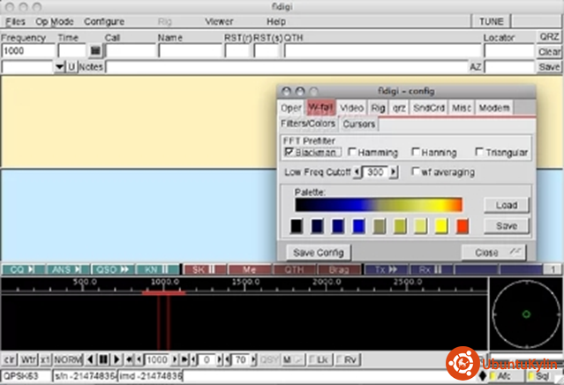Screen dimensions: 564x385
Task: Click the NORM waterfall speed button
Action: point(68,359)
